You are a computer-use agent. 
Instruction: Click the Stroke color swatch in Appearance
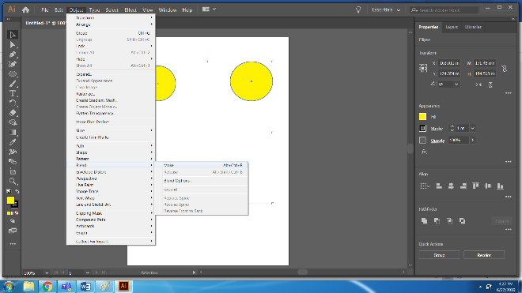[423, 128]
